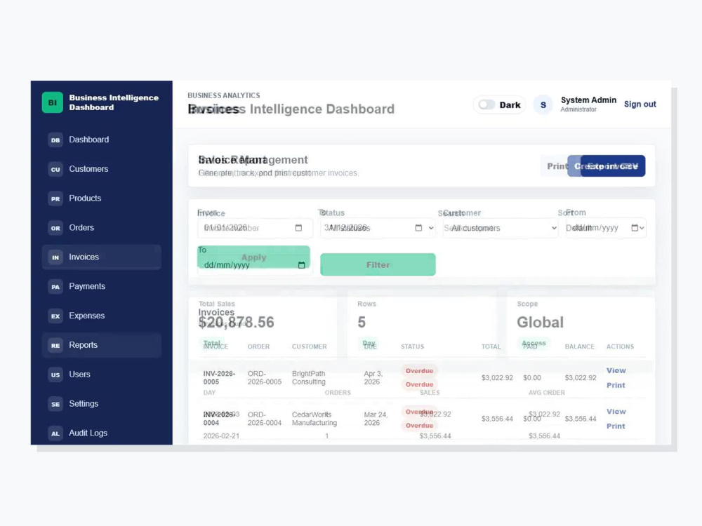The width and height of the screenshot is (702, 526).
Task: Click the OR Orders sidebar icon
Action: (x=55, y=228)
